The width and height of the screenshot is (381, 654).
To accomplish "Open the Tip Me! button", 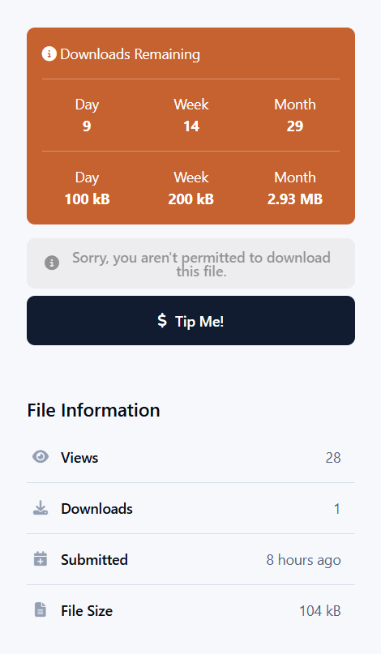I will pos(190,320).
